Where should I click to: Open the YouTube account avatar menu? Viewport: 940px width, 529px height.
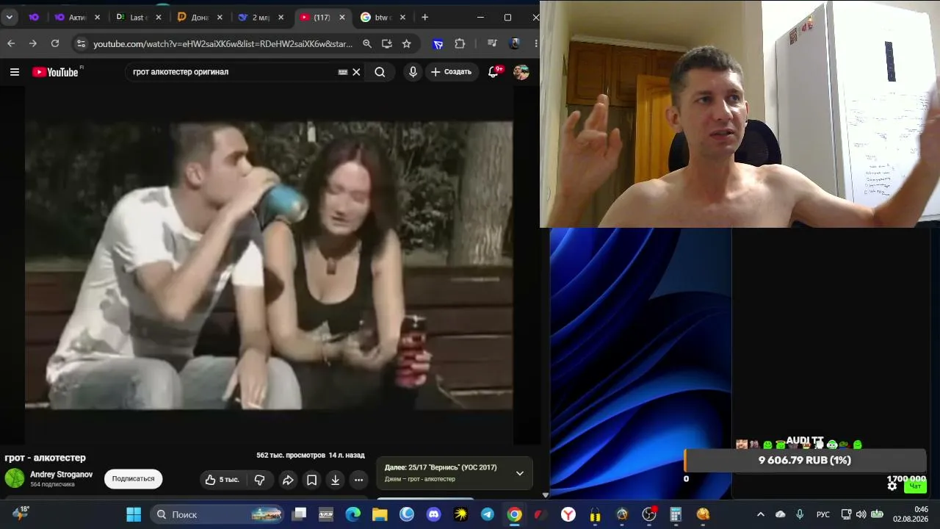coord(521,72)
